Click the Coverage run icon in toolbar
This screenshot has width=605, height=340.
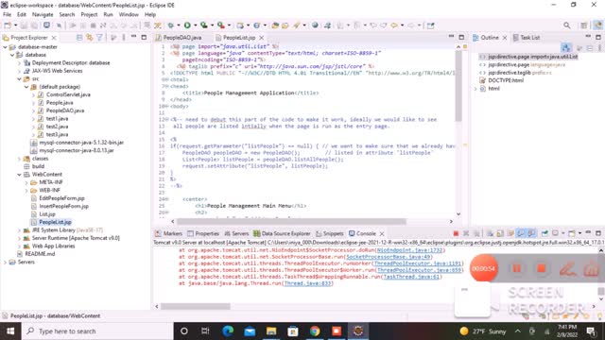point(204,25)
